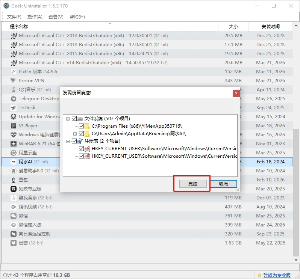Click the Update for Windows icon
This screenshot has width=300, height=279.
(14, 116)
